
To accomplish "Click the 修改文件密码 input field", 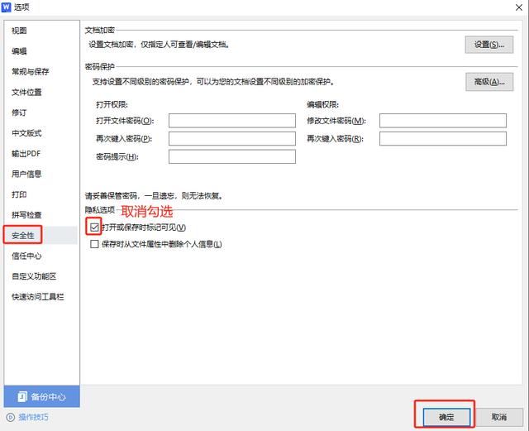I will pos(442,121).
